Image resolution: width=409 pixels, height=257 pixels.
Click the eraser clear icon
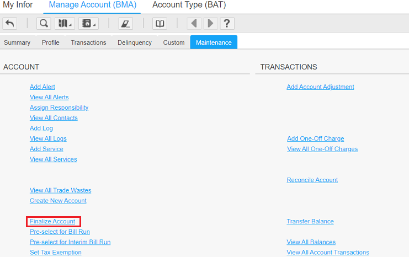[x=125, y=24]
